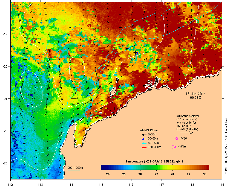Click the longitude axis label 112
The width and height of the screenshot is (230, 186).
(x=11, y=184)
